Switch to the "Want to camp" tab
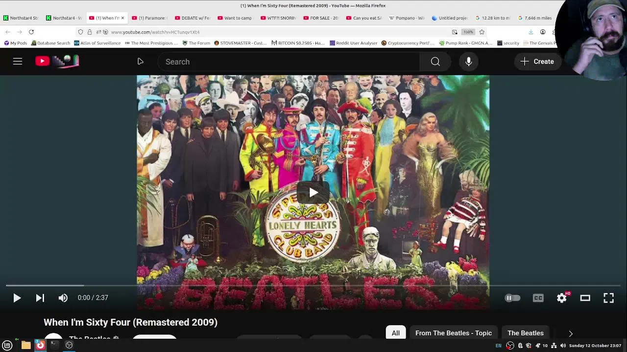 point(235,18)
